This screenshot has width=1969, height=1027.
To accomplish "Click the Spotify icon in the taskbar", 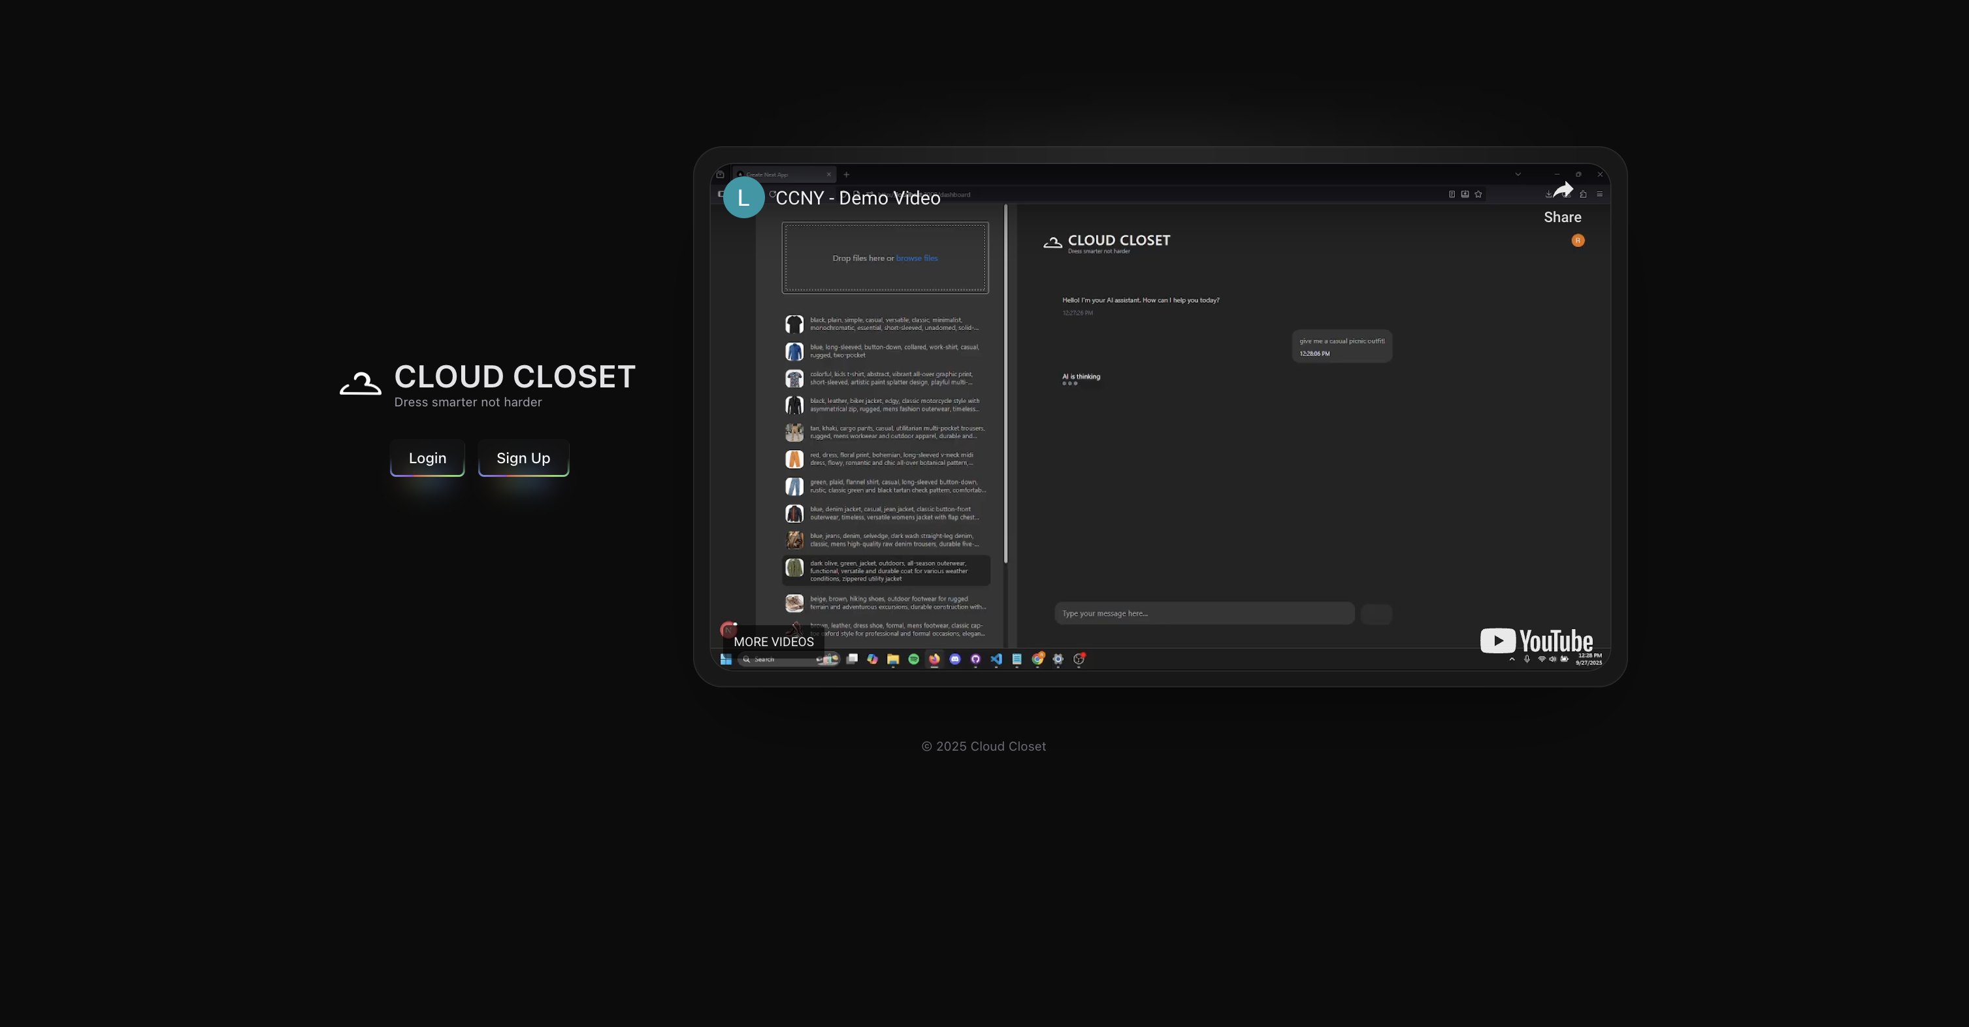I will pyautogui.click(x=913, y=659).
